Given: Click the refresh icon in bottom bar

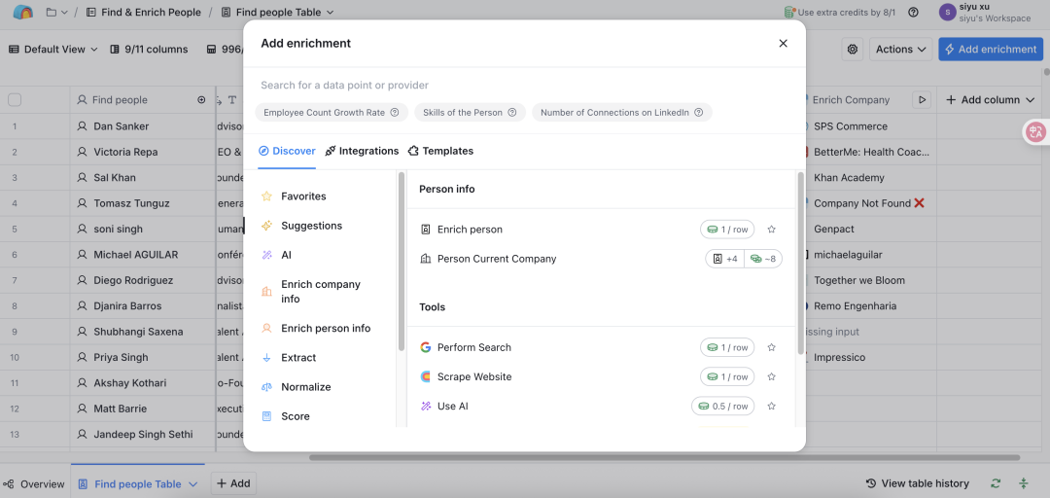Looking at the screenshot, I should click(996, 483).
